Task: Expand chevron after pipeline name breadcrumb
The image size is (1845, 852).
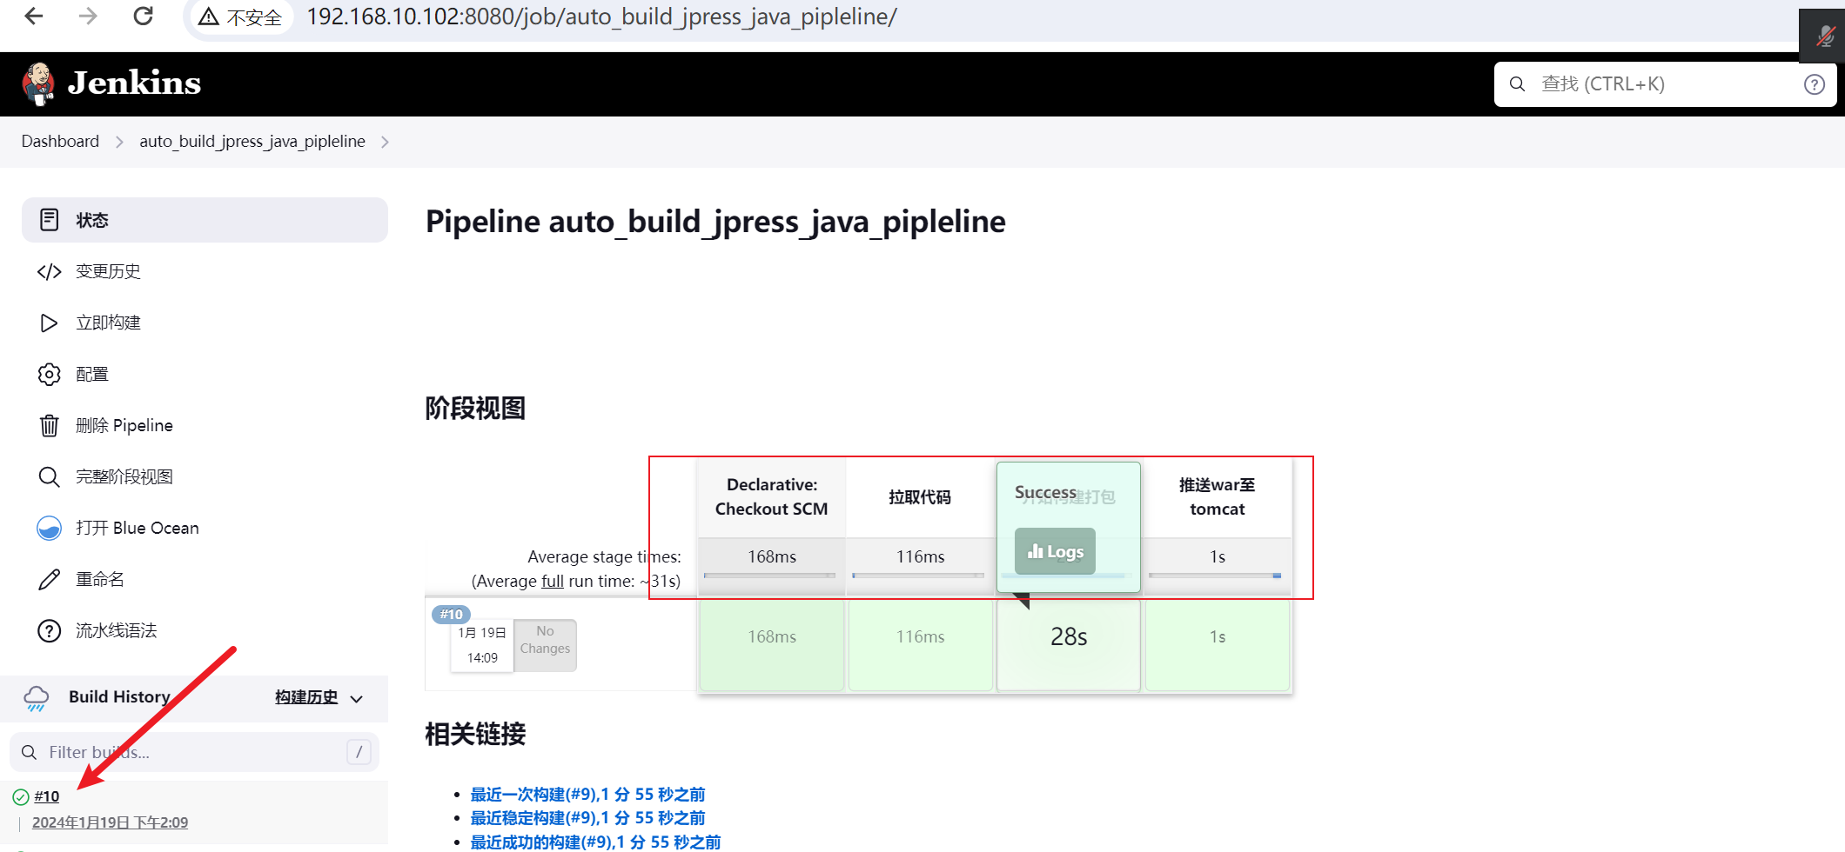Action: pyautogui.click(x=385, y=142)
